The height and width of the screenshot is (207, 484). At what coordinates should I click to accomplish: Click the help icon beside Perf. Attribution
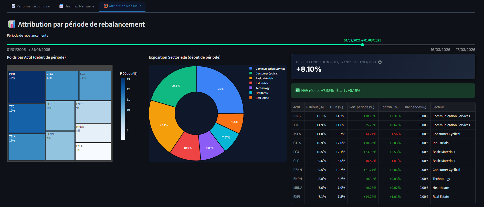coord(380,62)
